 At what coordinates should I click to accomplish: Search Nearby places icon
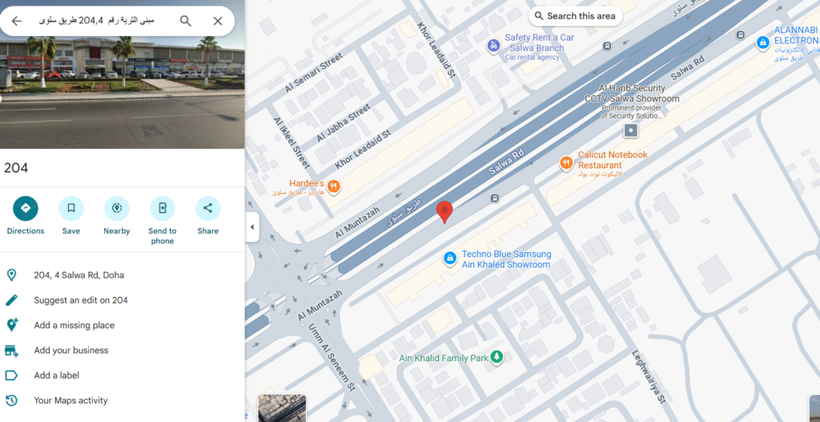[117, 208]
